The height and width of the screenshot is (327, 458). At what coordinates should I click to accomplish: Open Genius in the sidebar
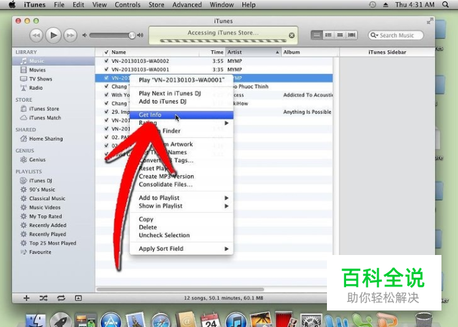coord(54,160)
